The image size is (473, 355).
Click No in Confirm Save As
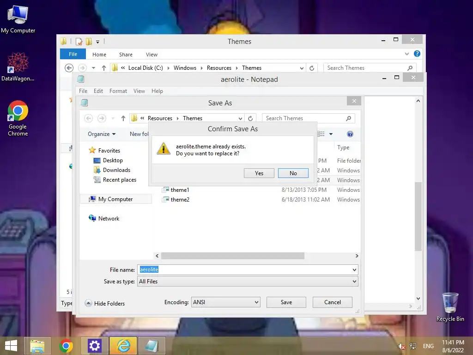(x=293, y=173)
